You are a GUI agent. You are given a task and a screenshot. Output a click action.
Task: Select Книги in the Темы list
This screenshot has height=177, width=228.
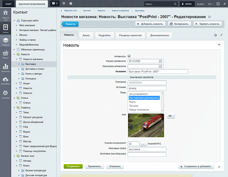click(133, 102)
